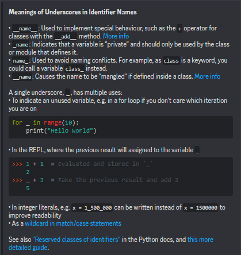
Task: Click the inline class keyword code
Action: point(171,61)
